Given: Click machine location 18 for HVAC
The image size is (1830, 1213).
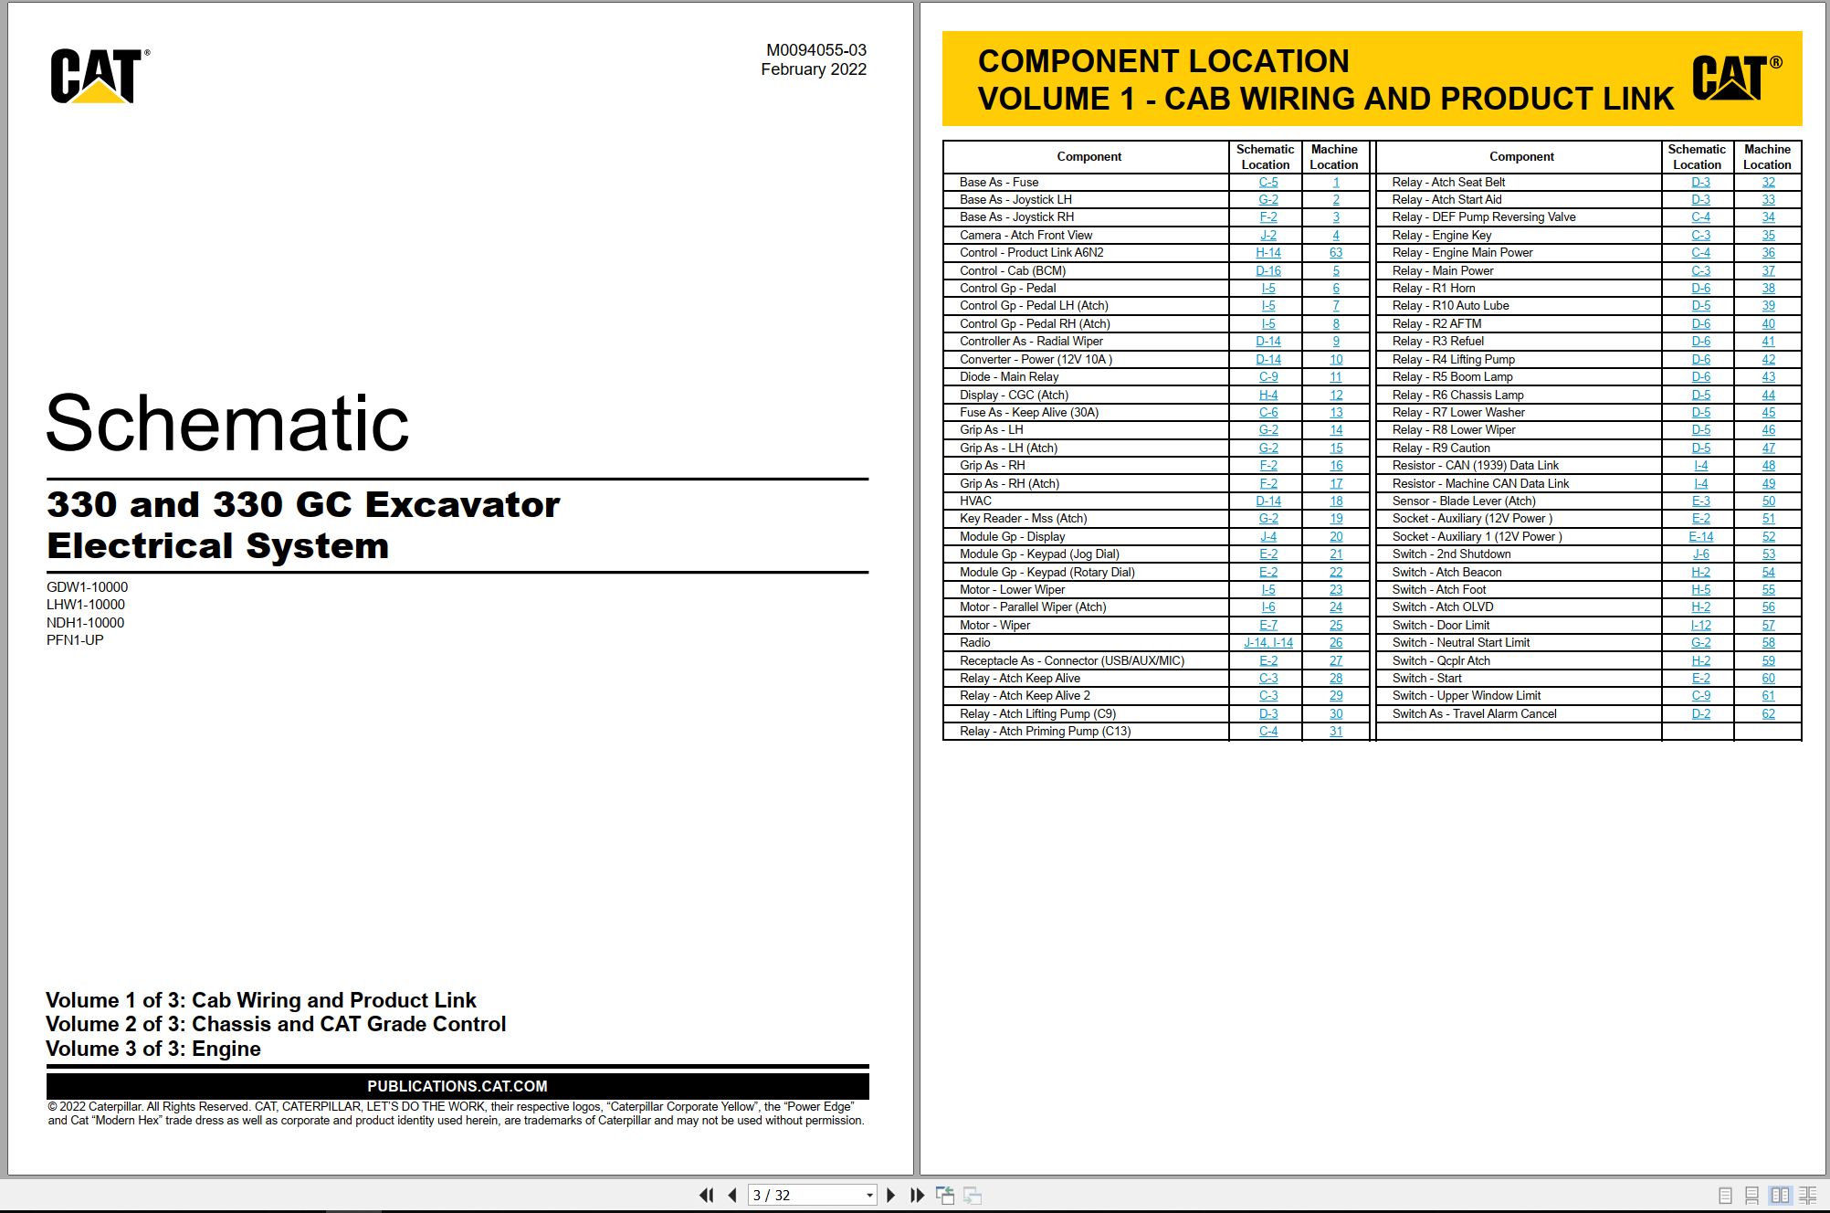Looking at the screenshot, I should (x=1335, y=501).
